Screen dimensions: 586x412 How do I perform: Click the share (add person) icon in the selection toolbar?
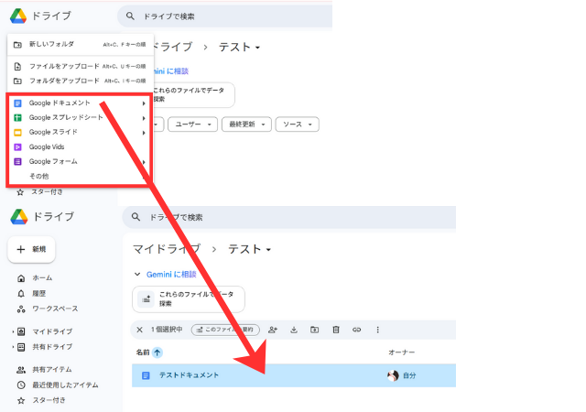tap(273, 330)
